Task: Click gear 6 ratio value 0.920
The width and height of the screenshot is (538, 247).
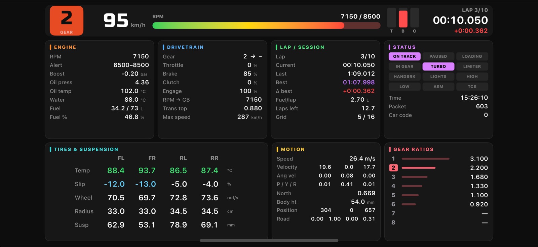Action: tap(479, 204)
